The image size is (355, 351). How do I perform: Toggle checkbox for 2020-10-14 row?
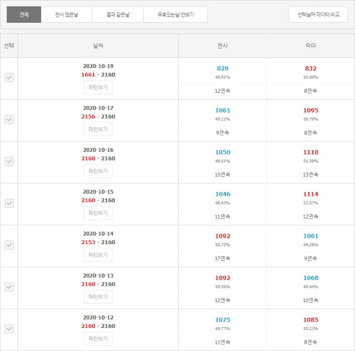click(9, 245)
